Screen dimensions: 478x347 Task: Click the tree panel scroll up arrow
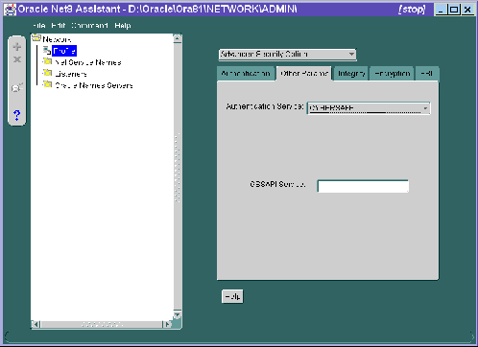178,38
